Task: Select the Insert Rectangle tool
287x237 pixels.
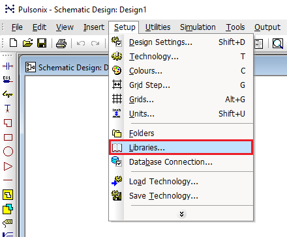Action: [x=8, y=137]
